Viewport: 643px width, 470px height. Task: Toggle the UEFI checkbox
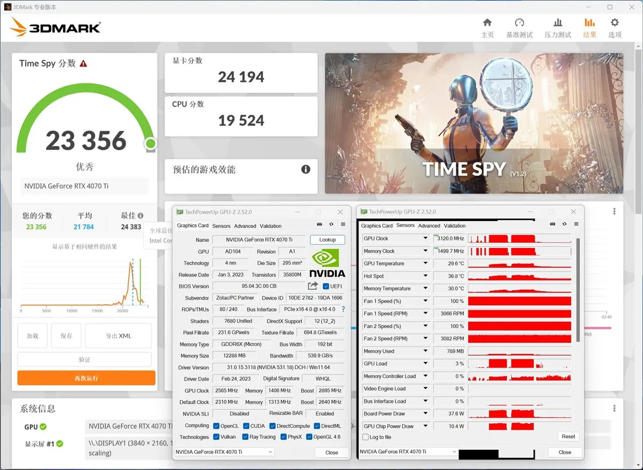[x=326, y=287]
